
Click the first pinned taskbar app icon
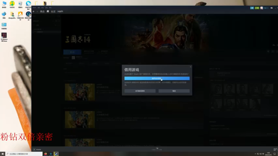click(46, 154)
